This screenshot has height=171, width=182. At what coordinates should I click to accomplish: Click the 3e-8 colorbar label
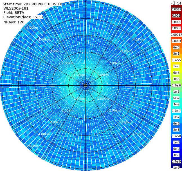click(176, 130)
